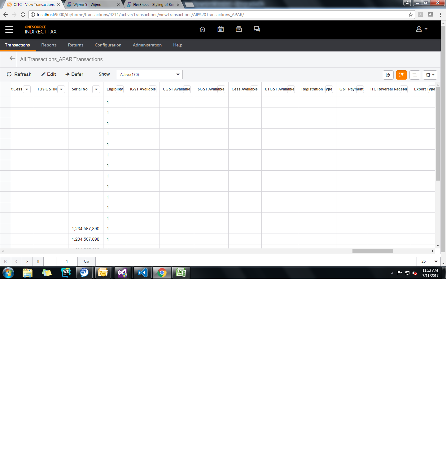
Task: Open the hamburger navigation menu
Action: 9,29
